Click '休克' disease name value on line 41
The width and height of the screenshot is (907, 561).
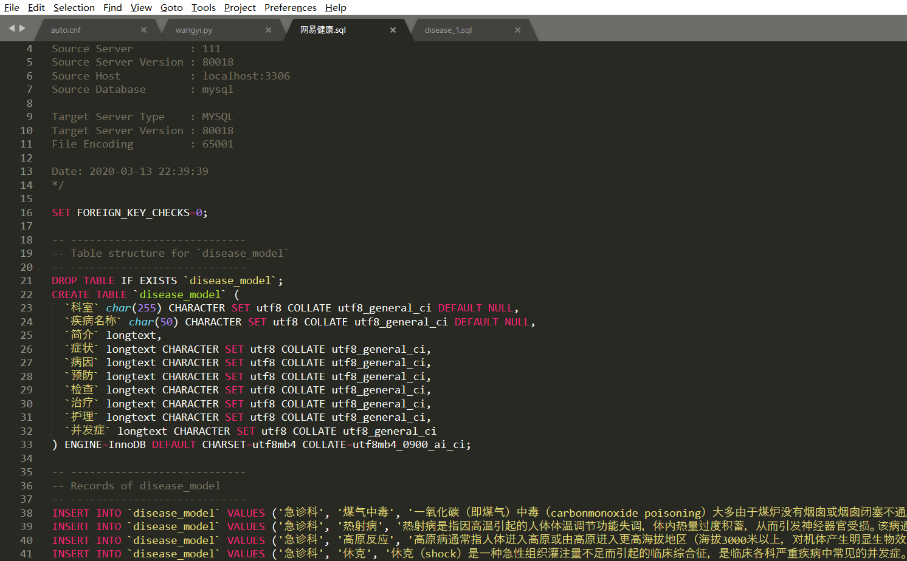pyautogui.click(x=354, y=554)
